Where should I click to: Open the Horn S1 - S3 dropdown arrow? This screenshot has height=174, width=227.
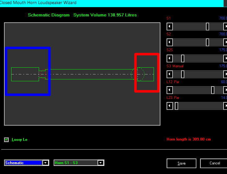(100, 163)
